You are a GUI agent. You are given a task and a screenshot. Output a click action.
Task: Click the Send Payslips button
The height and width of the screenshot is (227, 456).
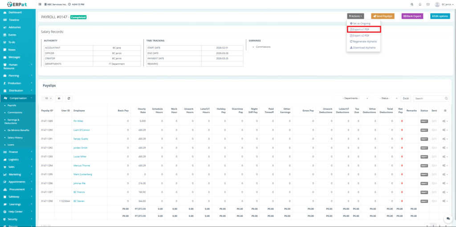[382, 16]
